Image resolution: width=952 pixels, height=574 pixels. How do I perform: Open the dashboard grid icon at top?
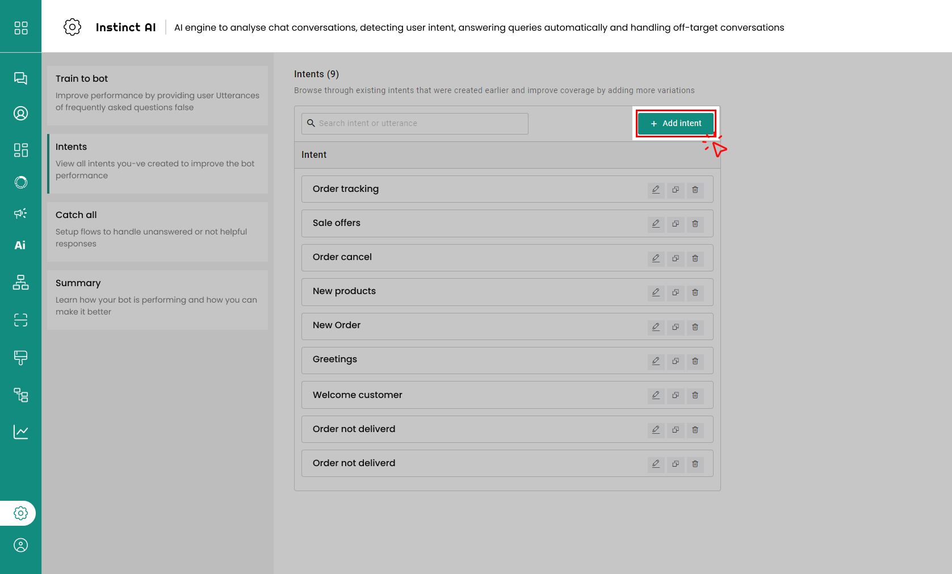point(20,28)
